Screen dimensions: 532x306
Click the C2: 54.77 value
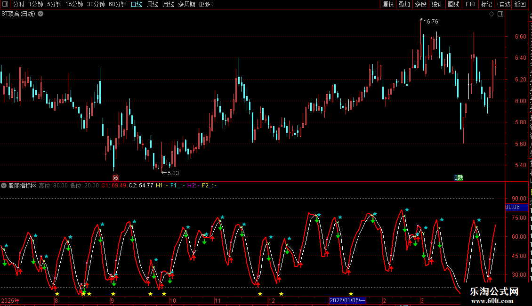[x=141, y=185]
